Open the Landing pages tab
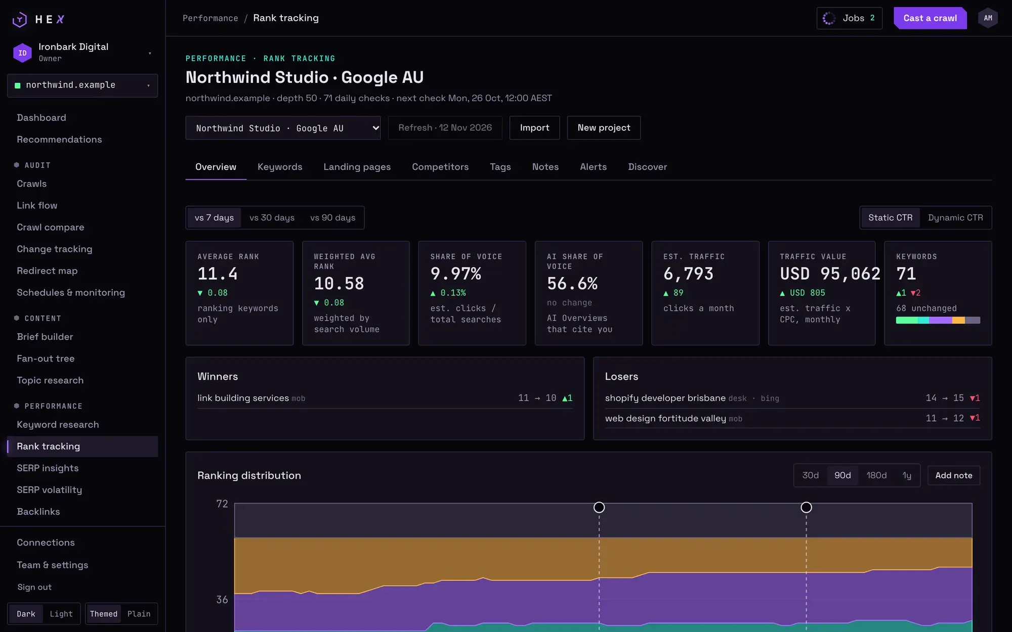This screenshot has width=1012, height=632. click(357, 167)
